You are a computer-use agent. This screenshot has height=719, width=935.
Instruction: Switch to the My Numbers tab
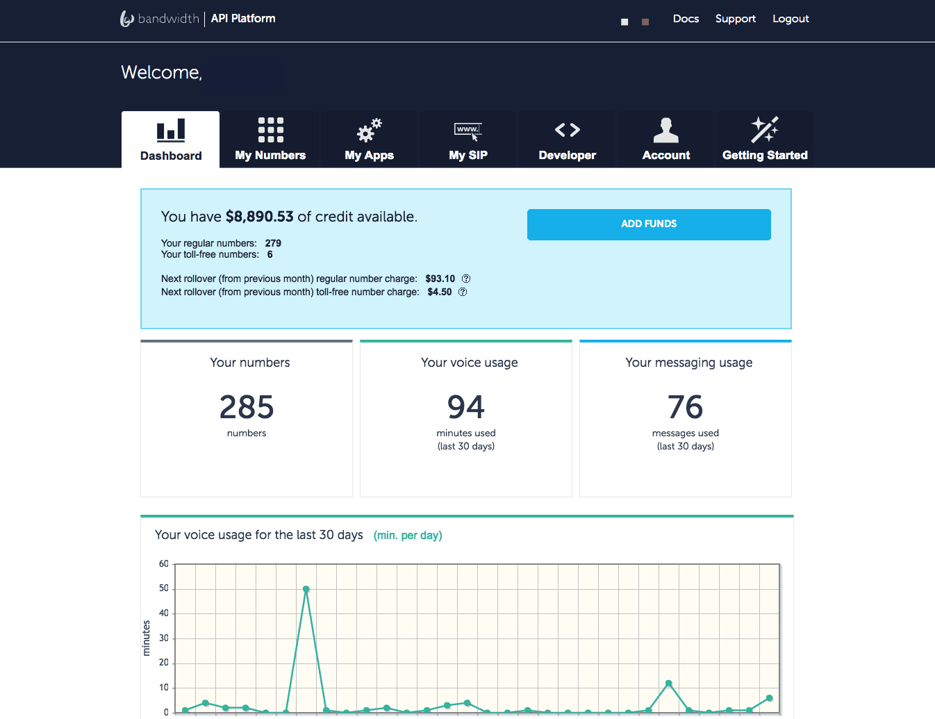click(270, 140)
